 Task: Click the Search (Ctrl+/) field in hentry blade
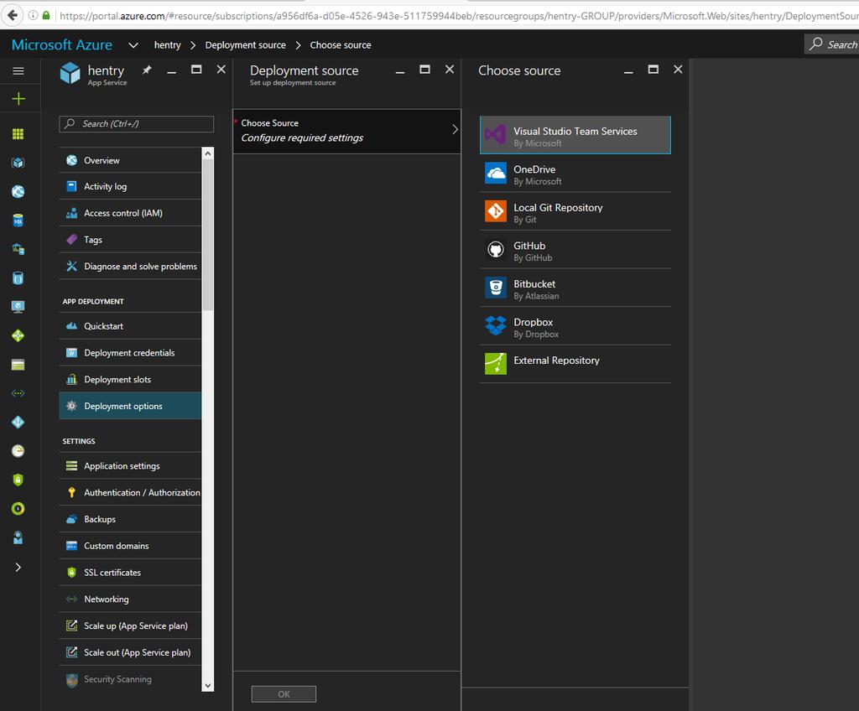pyautogui.click(x=137, y=124)
